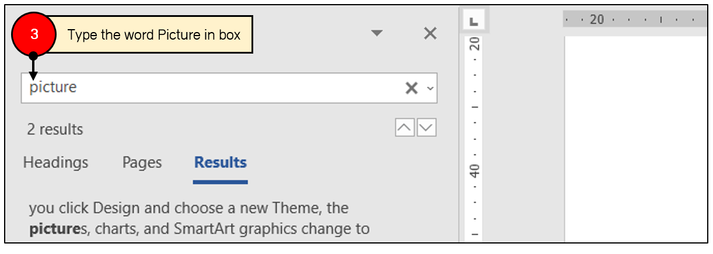Viewport: 713px width, 254px height.
Task: Click the 20 mark on vertical ruler
Action: point(475,44)
